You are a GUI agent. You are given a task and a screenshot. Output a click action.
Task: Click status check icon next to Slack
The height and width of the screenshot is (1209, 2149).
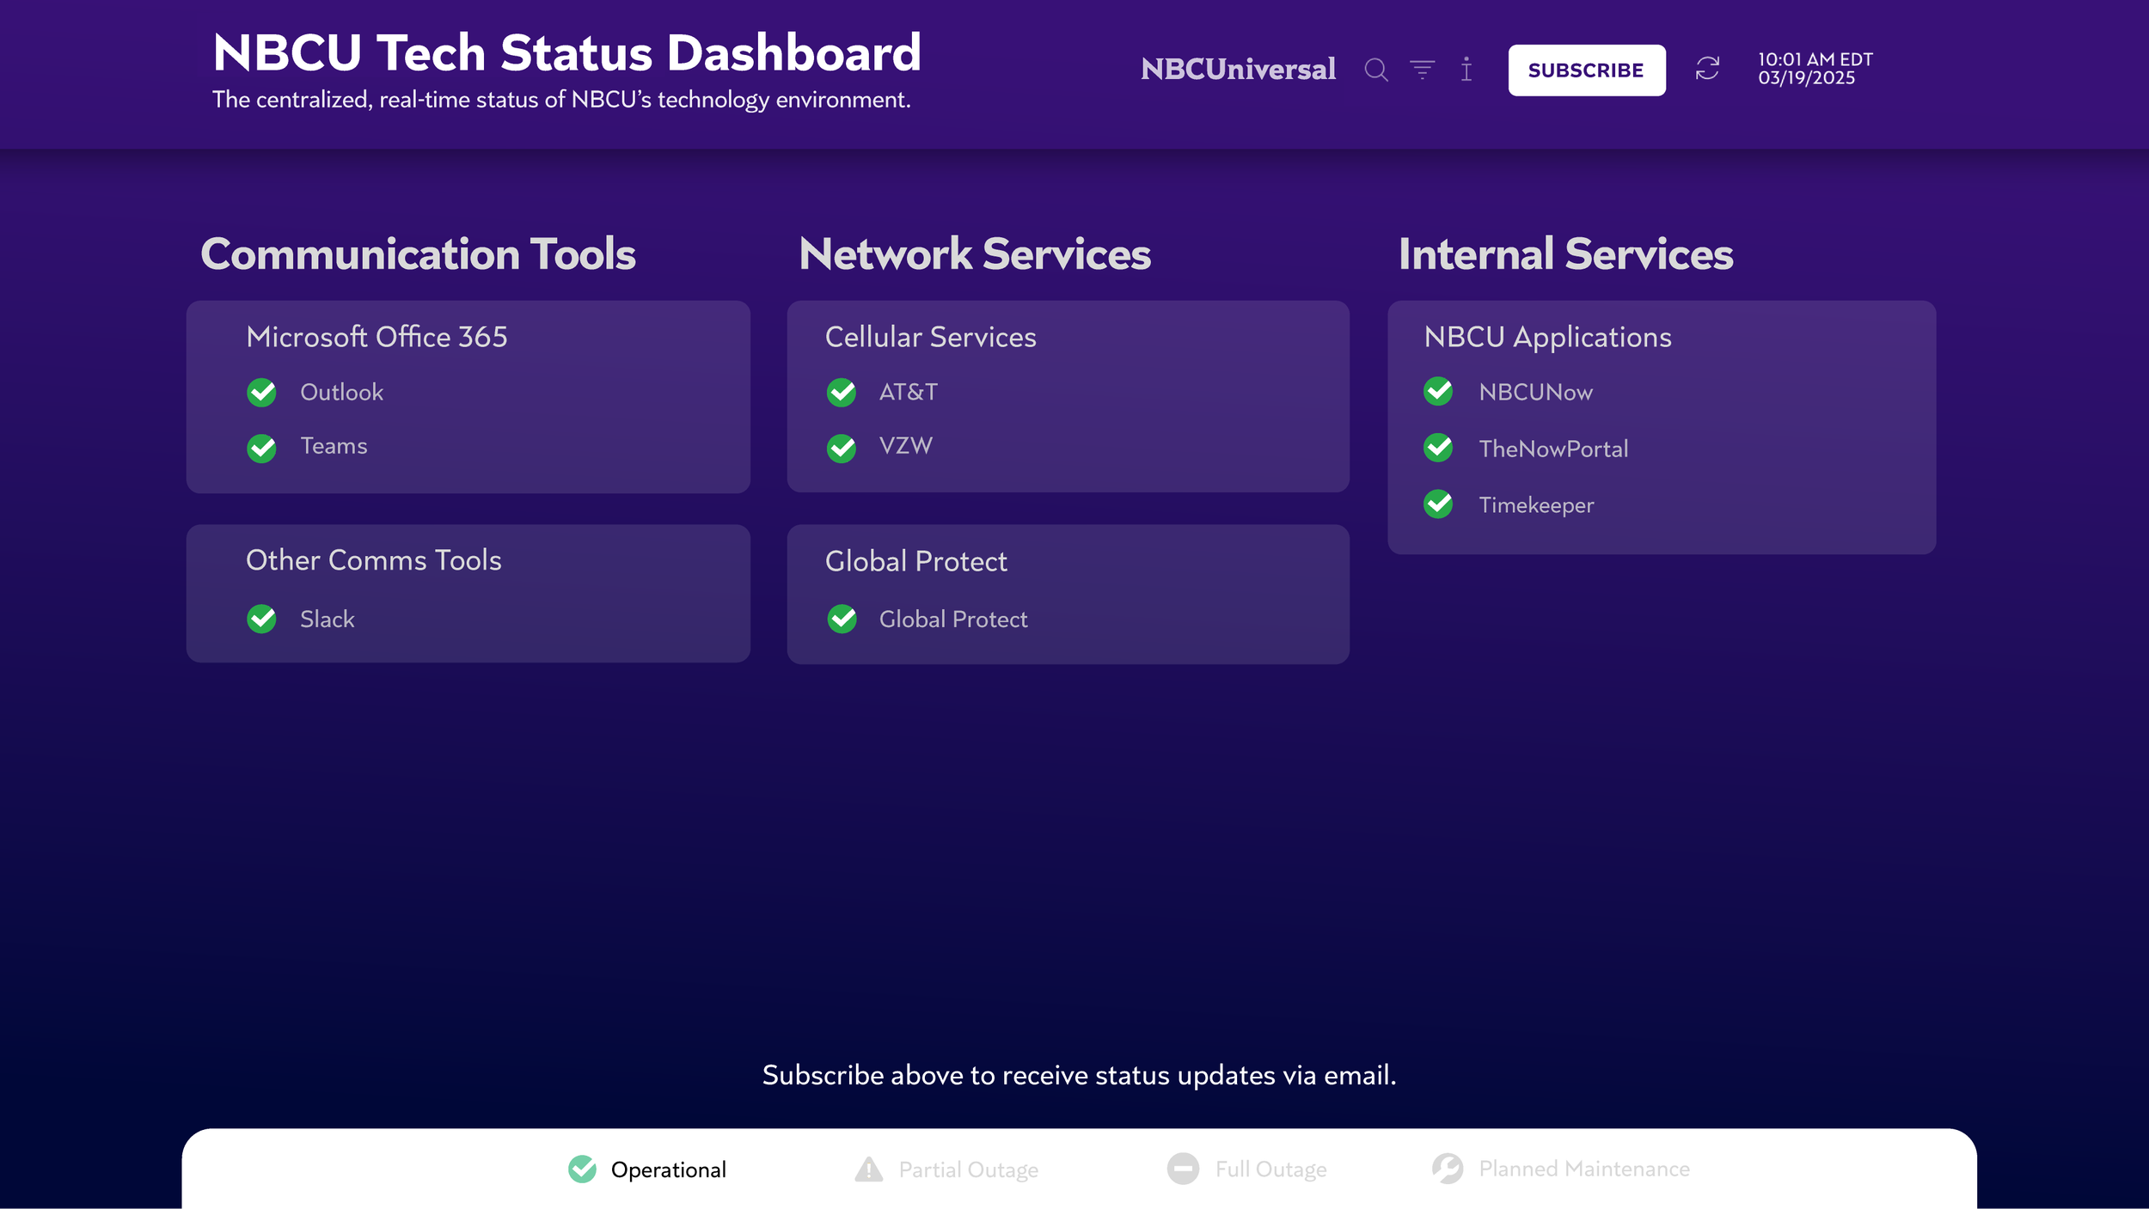(x=261, y=619)
